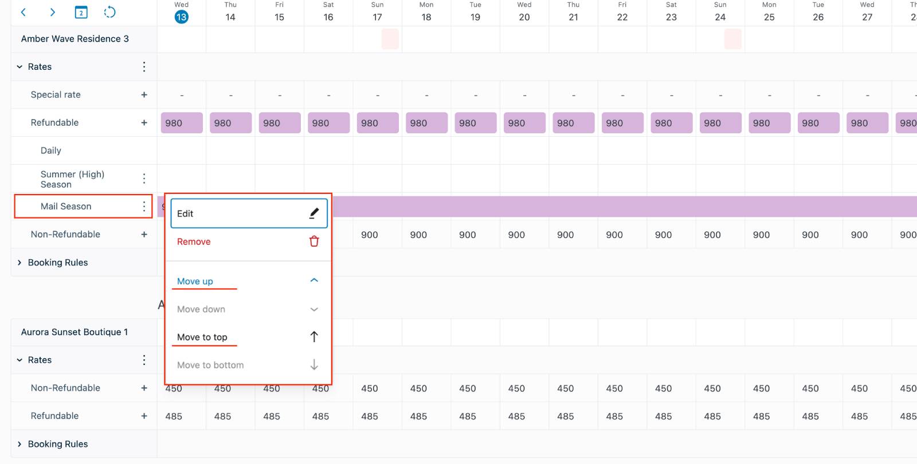Add a rate with Special rate plus icon
The width and height of the screenshot is (917, 464).
pos(144,95)
